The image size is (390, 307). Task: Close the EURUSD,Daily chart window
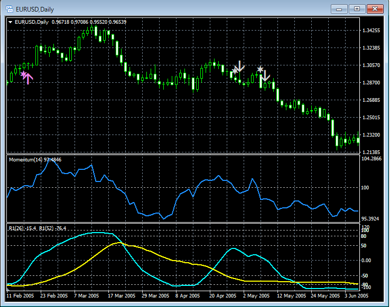[376, 9]
